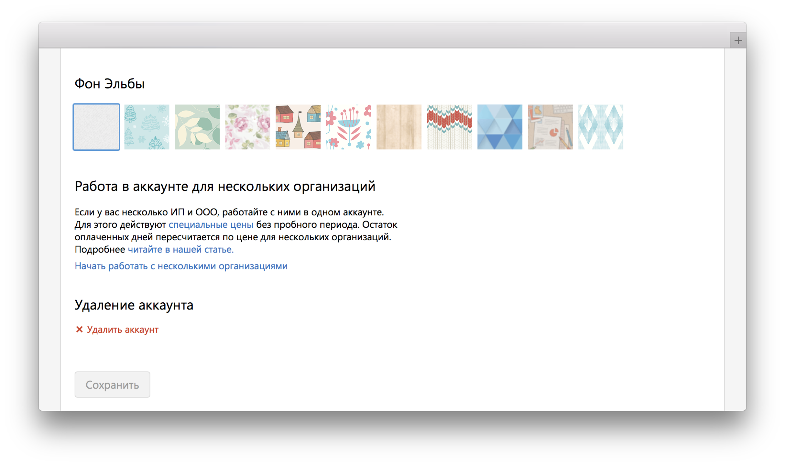Click the «Удалить аккаунт» link

(123, 329)
